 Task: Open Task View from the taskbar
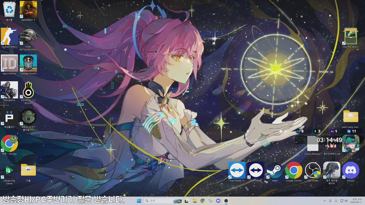pyautogui.click(x=186, y=201)
